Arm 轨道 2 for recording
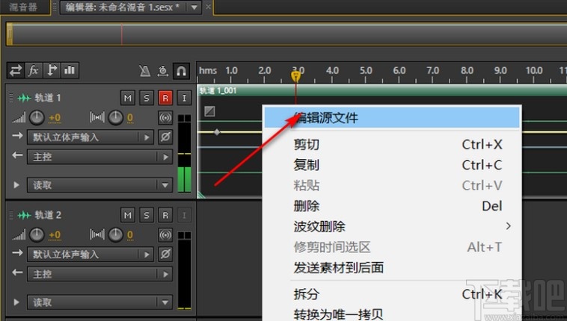 (165, 215)
